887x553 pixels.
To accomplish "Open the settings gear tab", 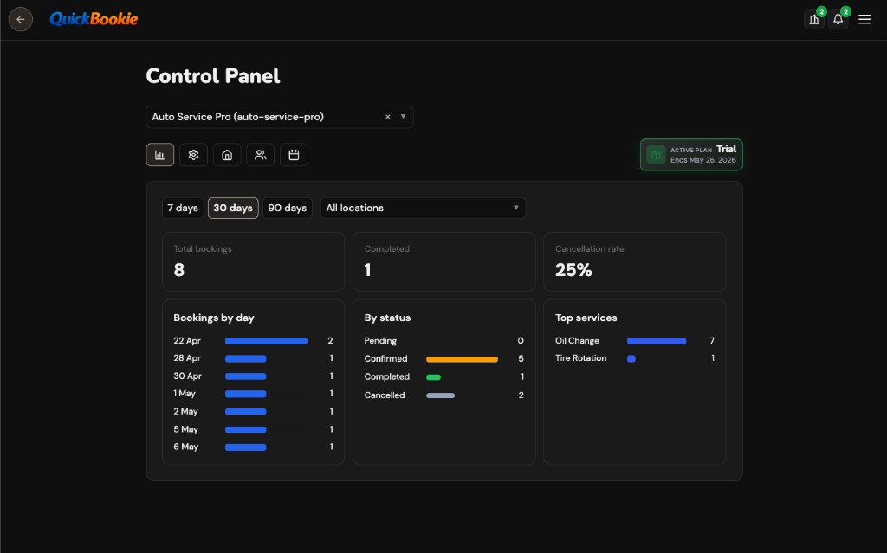I will pos(193,155).
